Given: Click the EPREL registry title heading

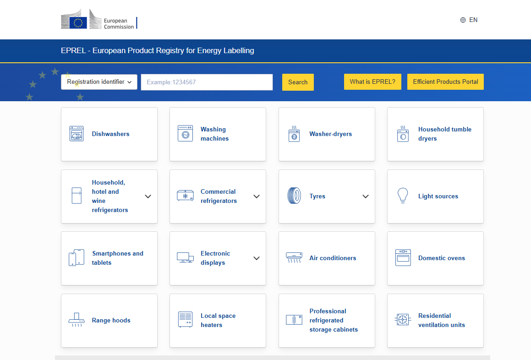Looking at the screenshot, I should (x=158, y=50).
